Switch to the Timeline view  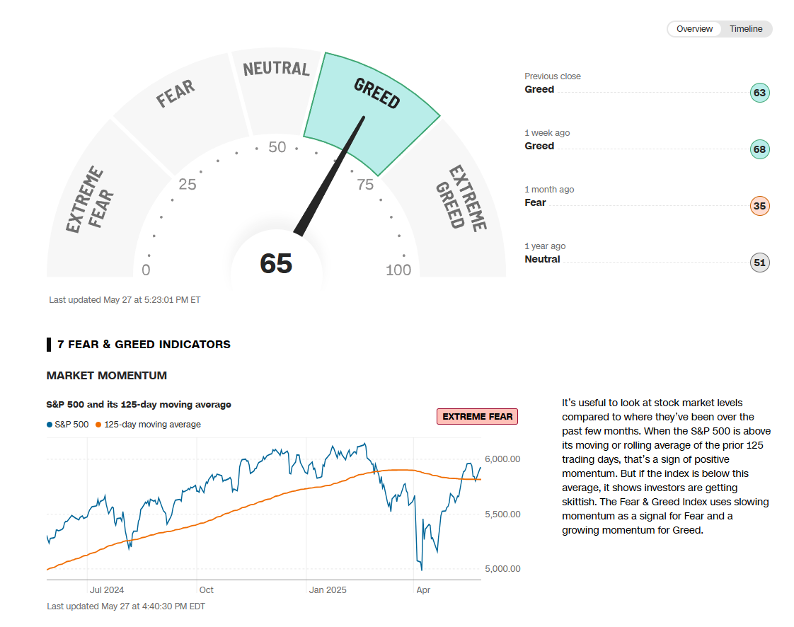pos(746,29)
